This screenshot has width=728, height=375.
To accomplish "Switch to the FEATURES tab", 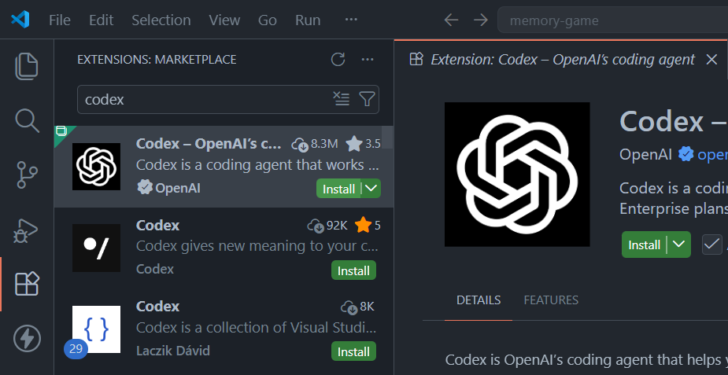I will 551,300.
